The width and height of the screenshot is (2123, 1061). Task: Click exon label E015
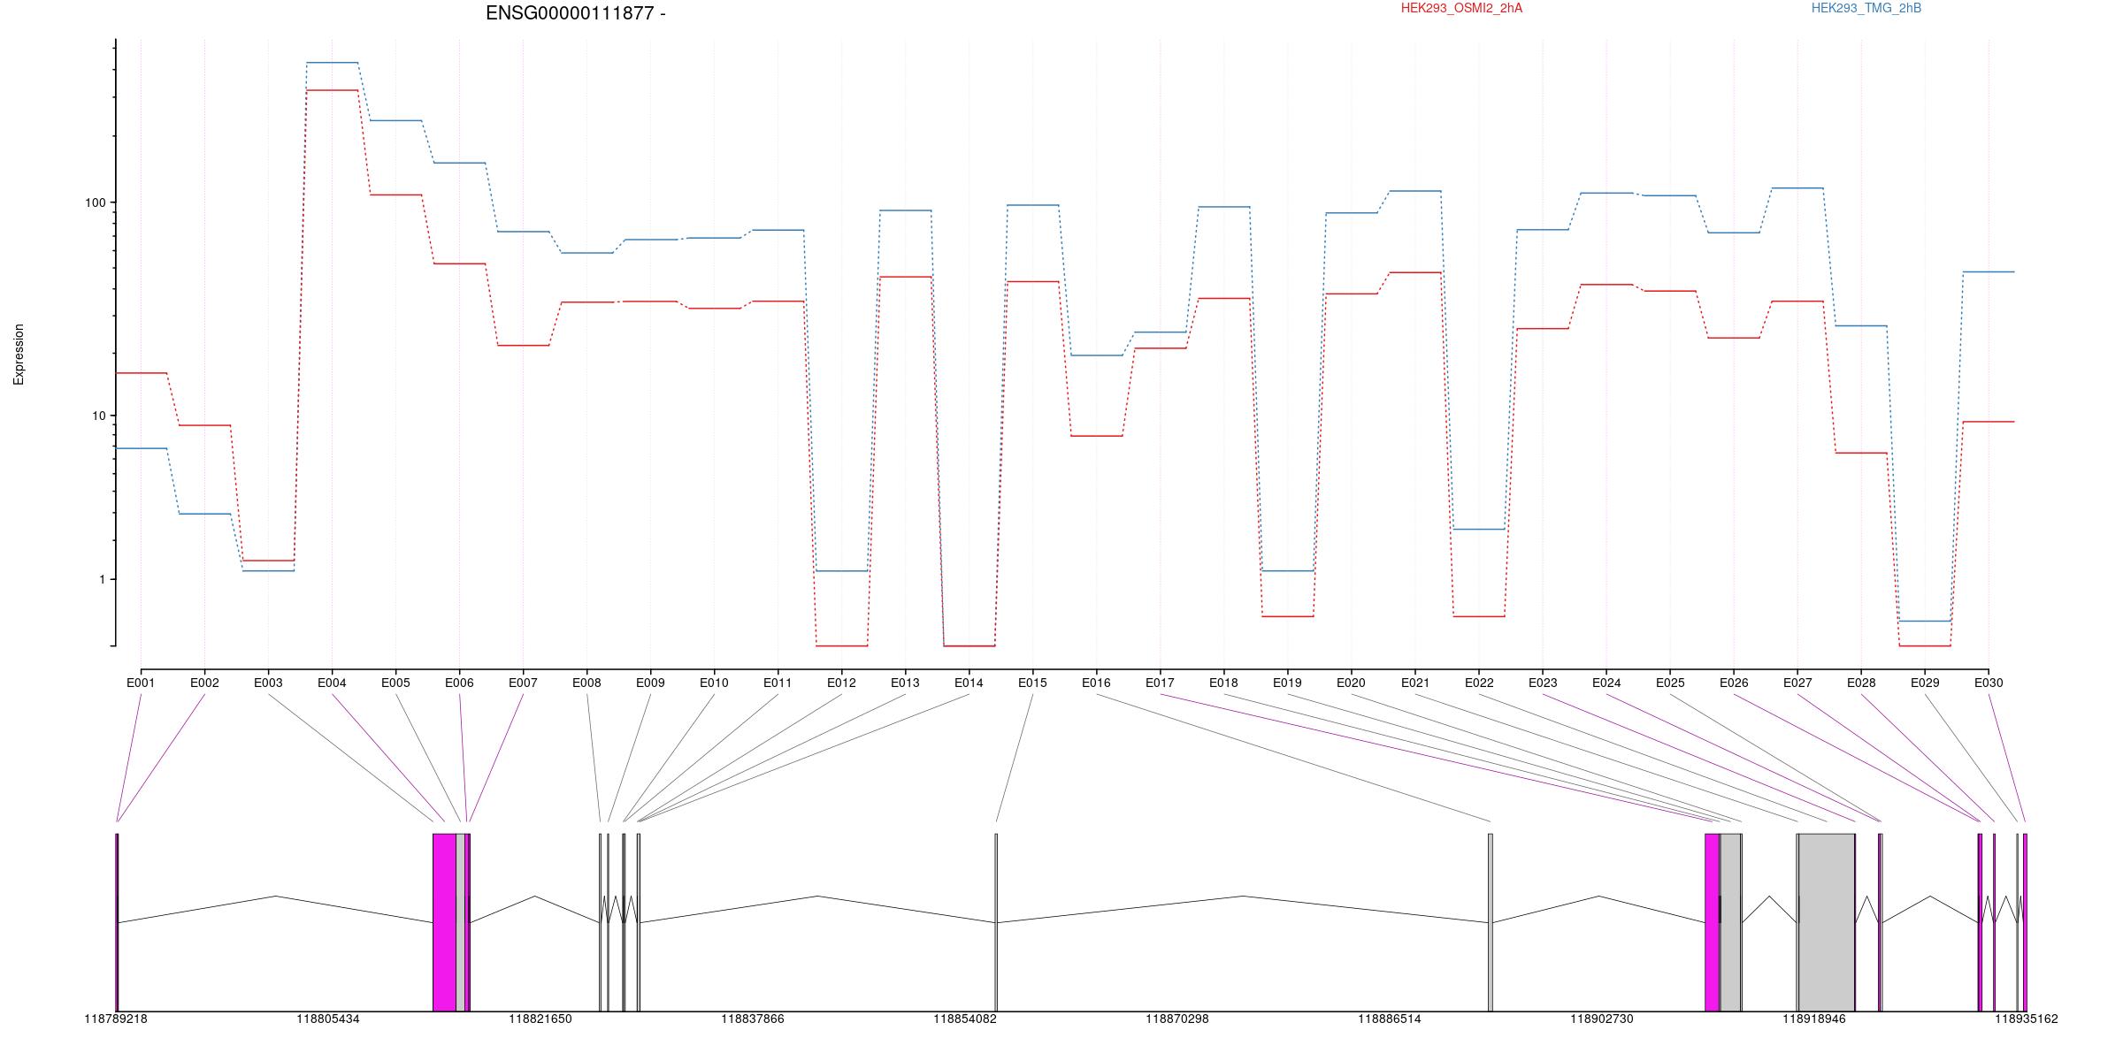point(1032,683)
